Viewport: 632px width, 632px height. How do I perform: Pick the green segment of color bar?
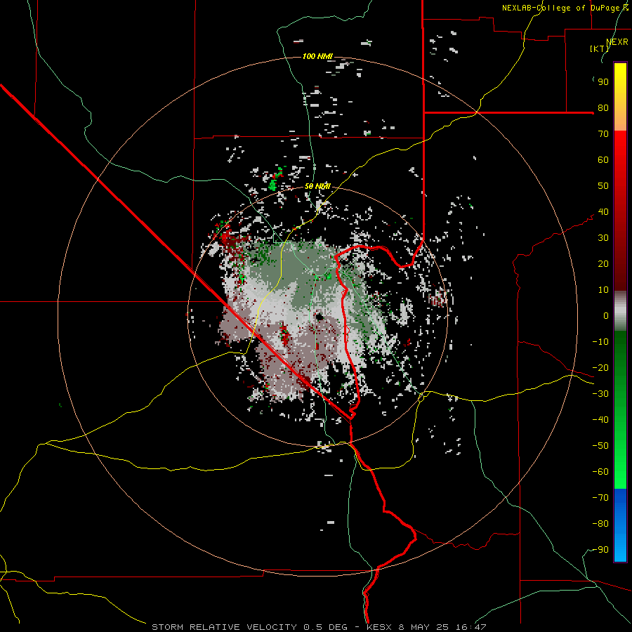pos(620,410)
